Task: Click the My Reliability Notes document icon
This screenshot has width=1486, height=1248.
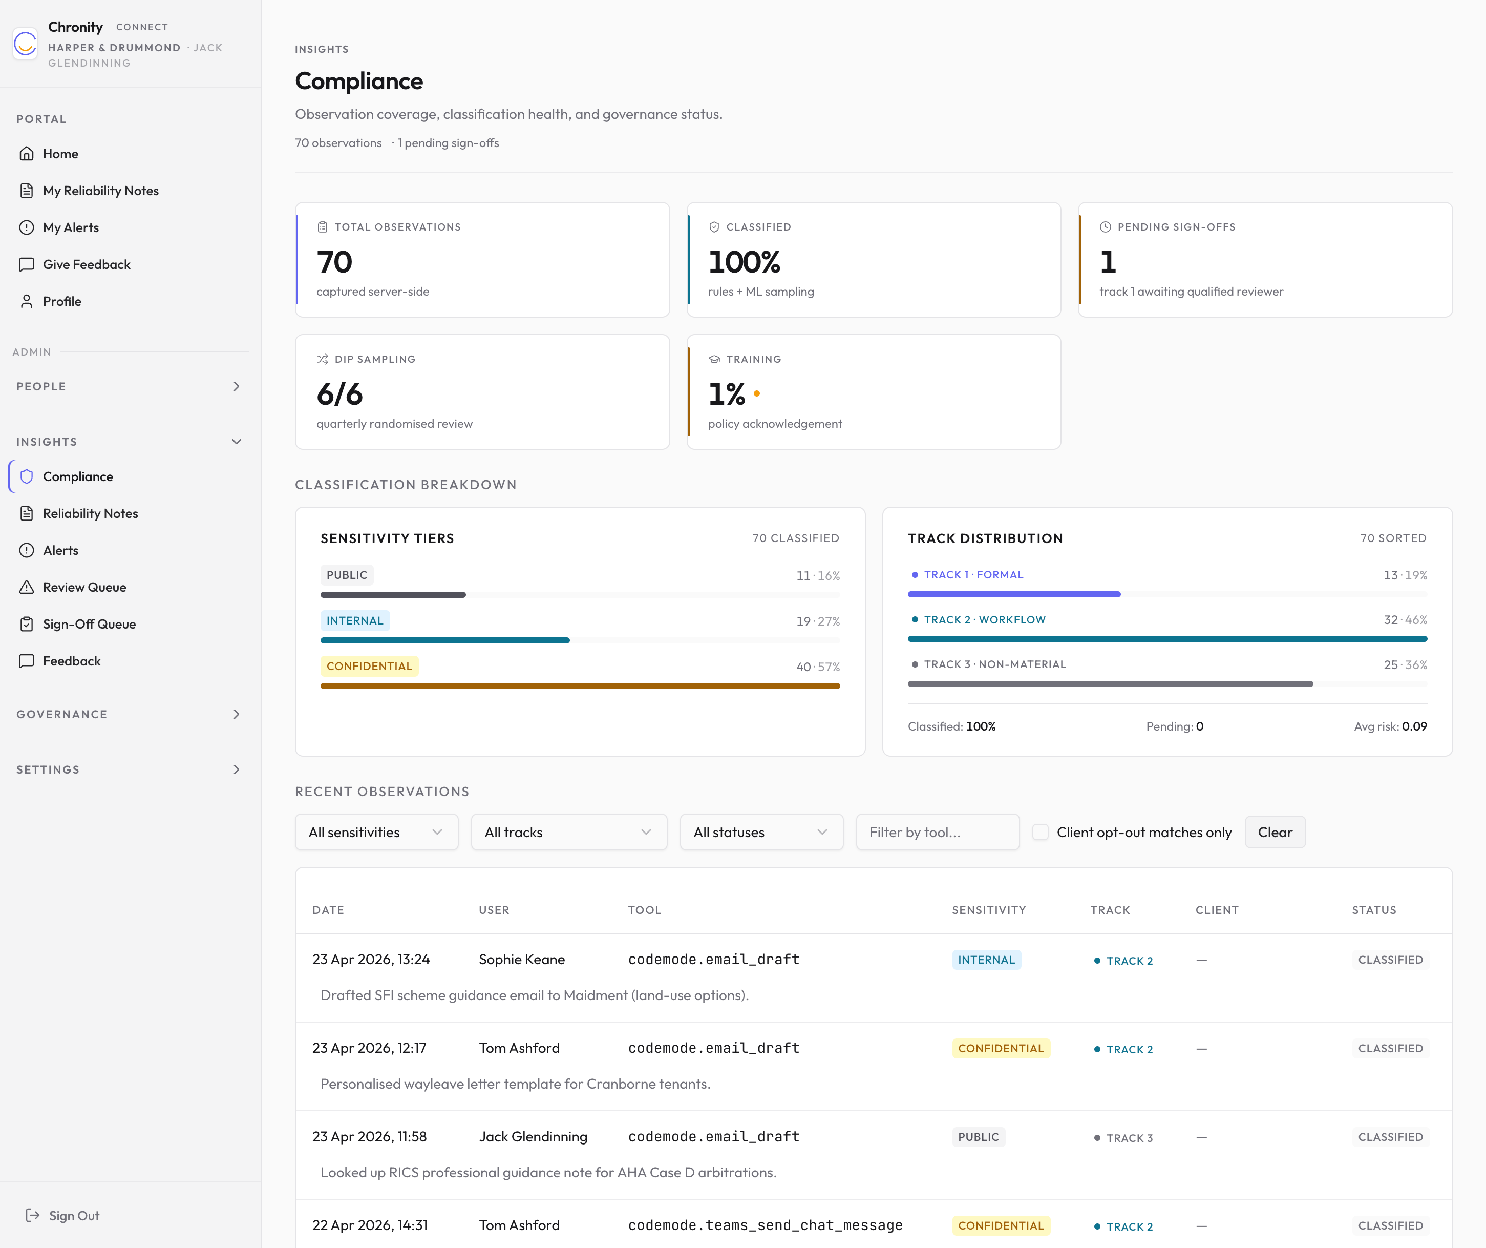Action: (x=26, y=191)
